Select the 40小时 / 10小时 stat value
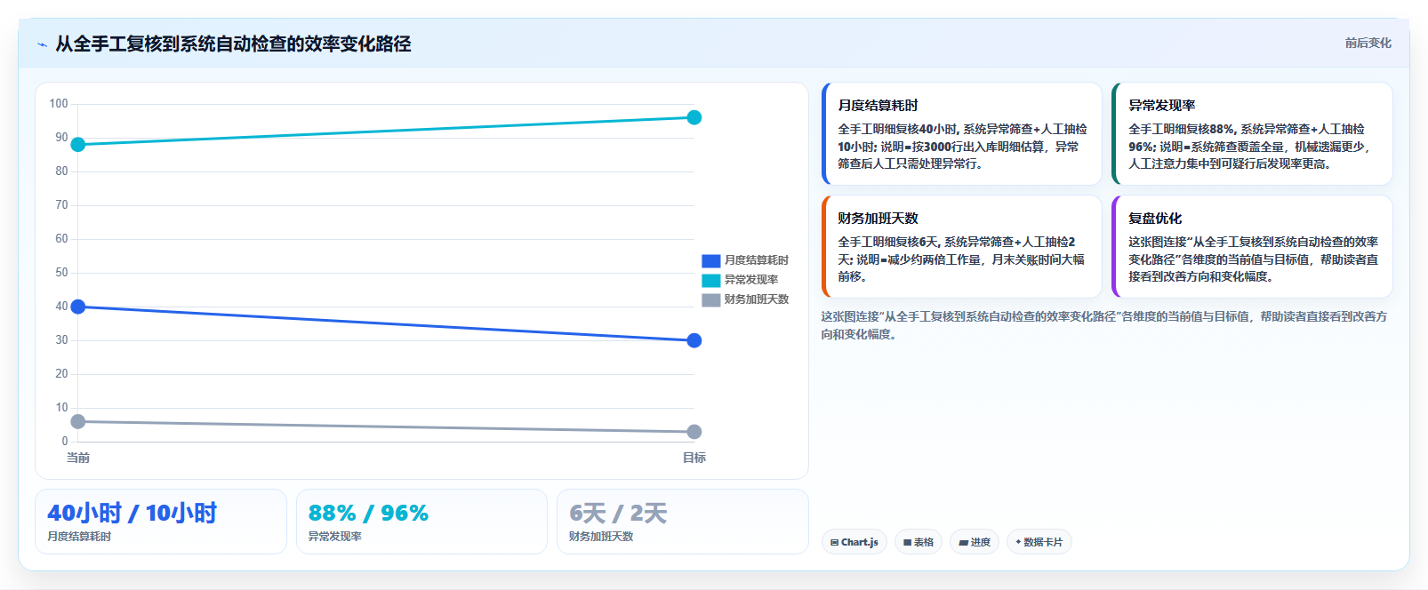The width and height of the screenshot is (1428, 590). pos(132,513)
